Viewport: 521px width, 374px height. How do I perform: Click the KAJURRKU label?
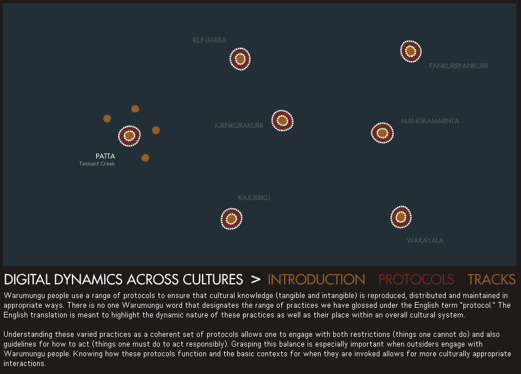tap(254, 198)
